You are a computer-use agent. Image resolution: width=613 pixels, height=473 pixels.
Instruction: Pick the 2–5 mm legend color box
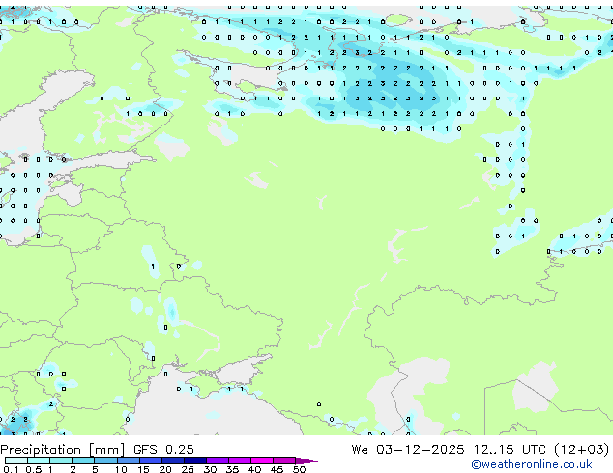pos(83,460)
